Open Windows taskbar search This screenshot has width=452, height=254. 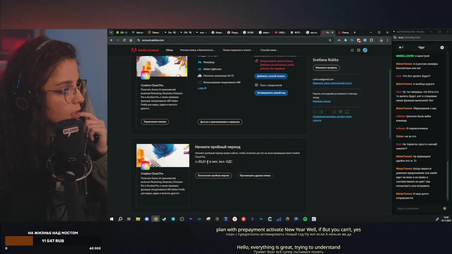[x=120, y=219]
